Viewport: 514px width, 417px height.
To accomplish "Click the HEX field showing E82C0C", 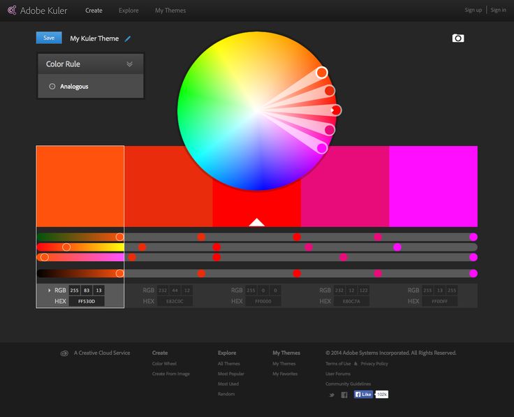I will [175, 301].
